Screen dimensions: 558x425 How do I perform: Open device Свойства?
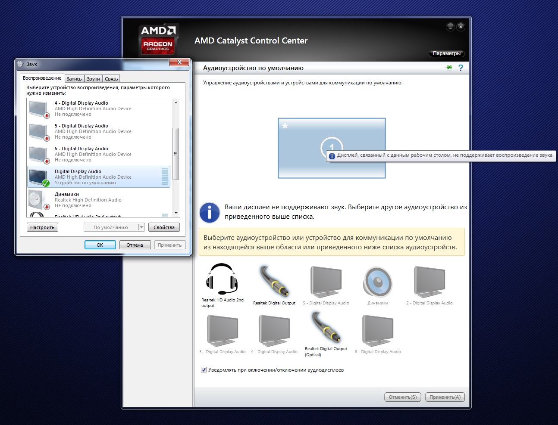click(x=164, y=227)
